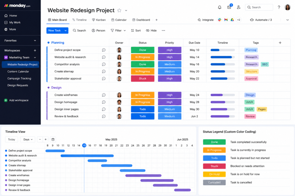
Task: Filter by Person
Action: (99, 30)
